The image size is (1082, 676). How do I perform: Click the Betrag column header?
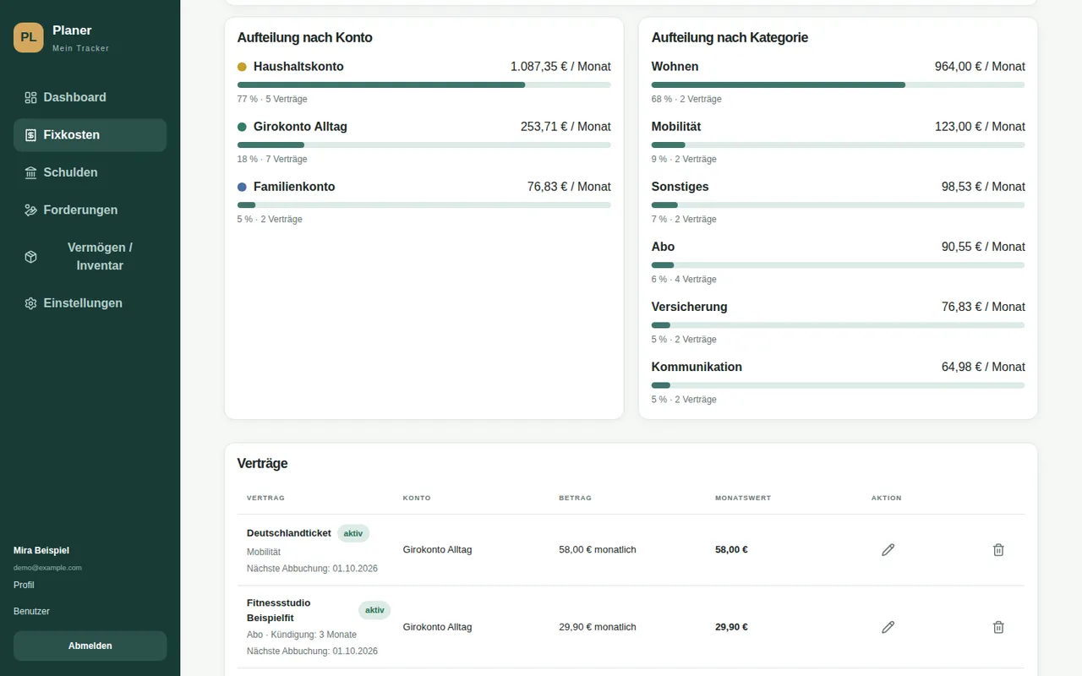tap(576, 499)
